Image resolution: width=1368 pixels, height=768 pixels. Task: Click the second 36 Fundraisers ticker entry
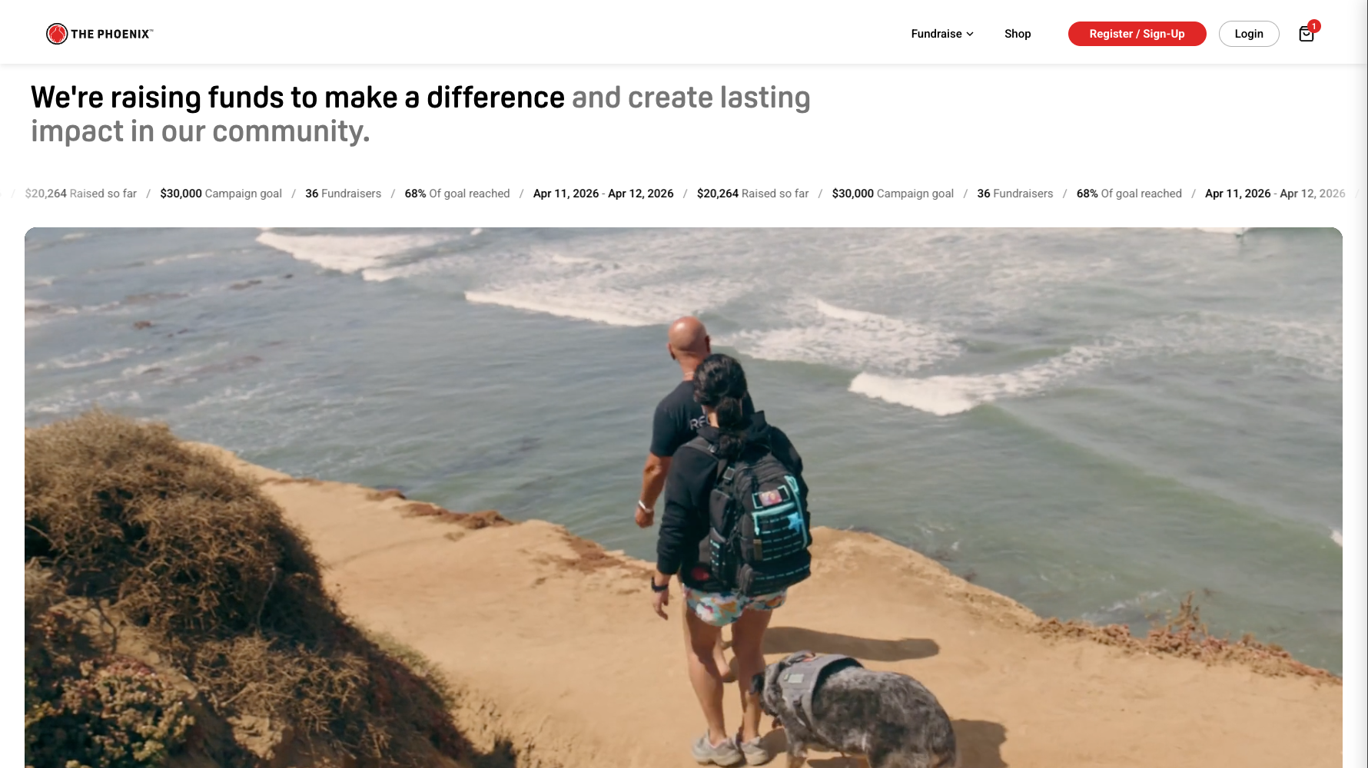[x=1014, y=194]
